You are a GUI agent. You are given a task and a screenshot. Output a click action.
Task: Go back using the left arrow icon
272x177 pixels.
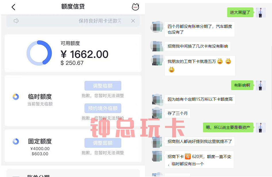point(13,7)
